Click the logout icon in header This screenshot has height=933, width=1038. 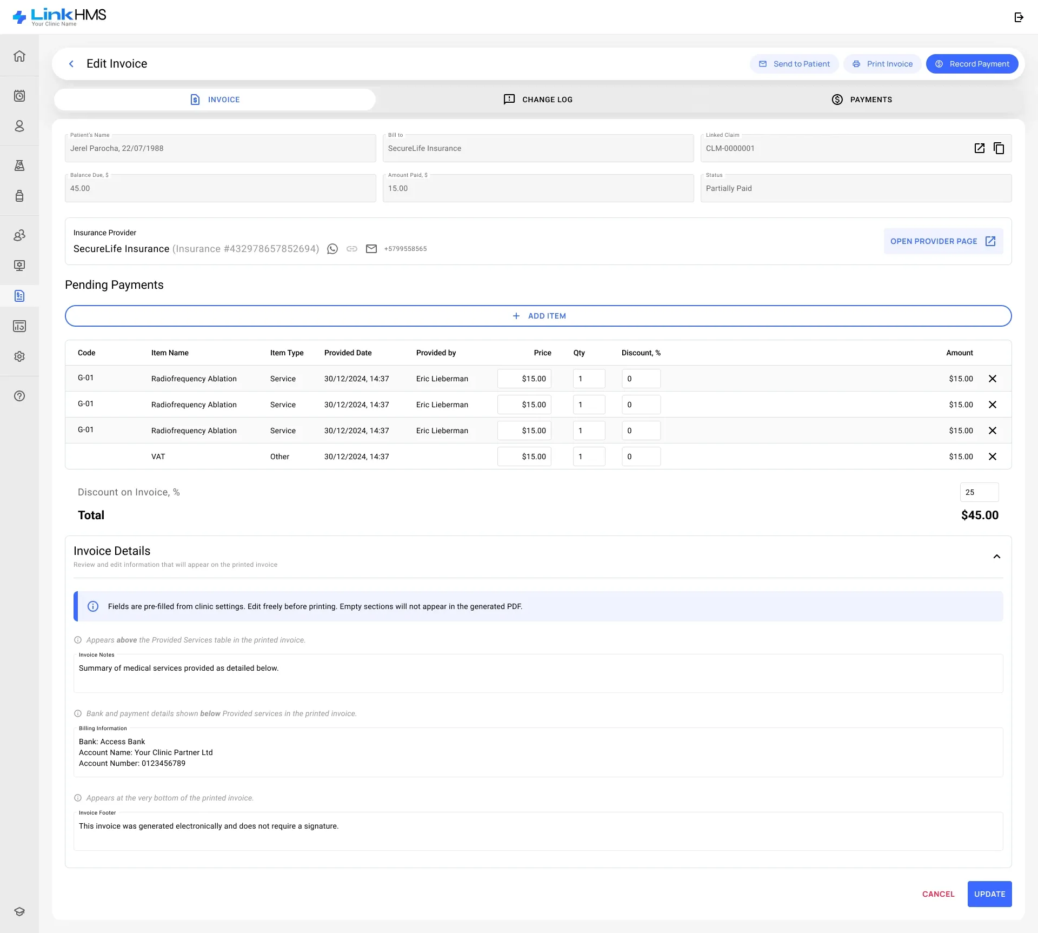tap(1019, 17)
